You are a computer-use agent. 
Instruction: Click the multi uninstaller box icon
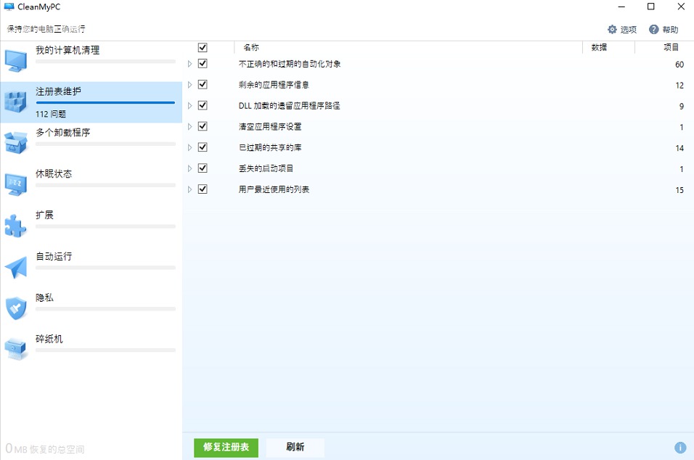point(16,142)
